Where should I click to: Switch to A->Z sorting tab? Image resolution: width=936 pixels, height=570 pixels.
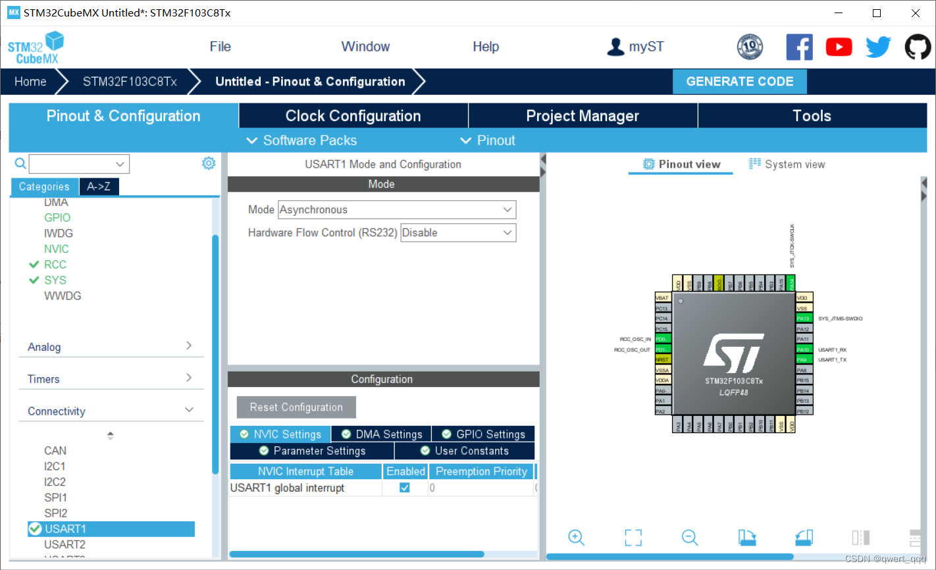pos(99,187)
